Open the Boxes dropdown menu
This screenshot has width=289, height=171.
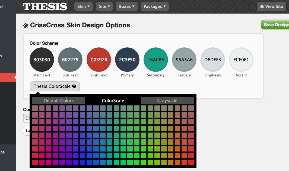[126, 6]
